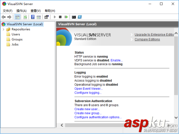Image resolution: width=179 pixels, height=134 pixels.
Task: Click Configure logging... link
Action: (88, 93)
